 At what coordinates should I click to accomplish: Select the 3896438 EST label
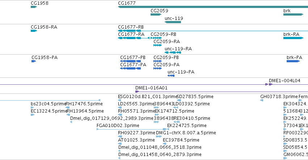pos(164,118)
